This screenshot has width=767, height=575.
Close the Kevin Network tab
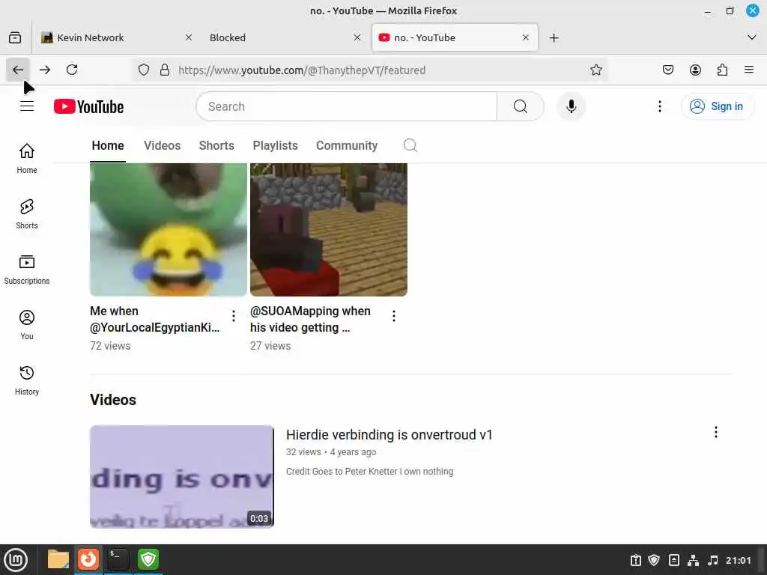tap(188, 37)
